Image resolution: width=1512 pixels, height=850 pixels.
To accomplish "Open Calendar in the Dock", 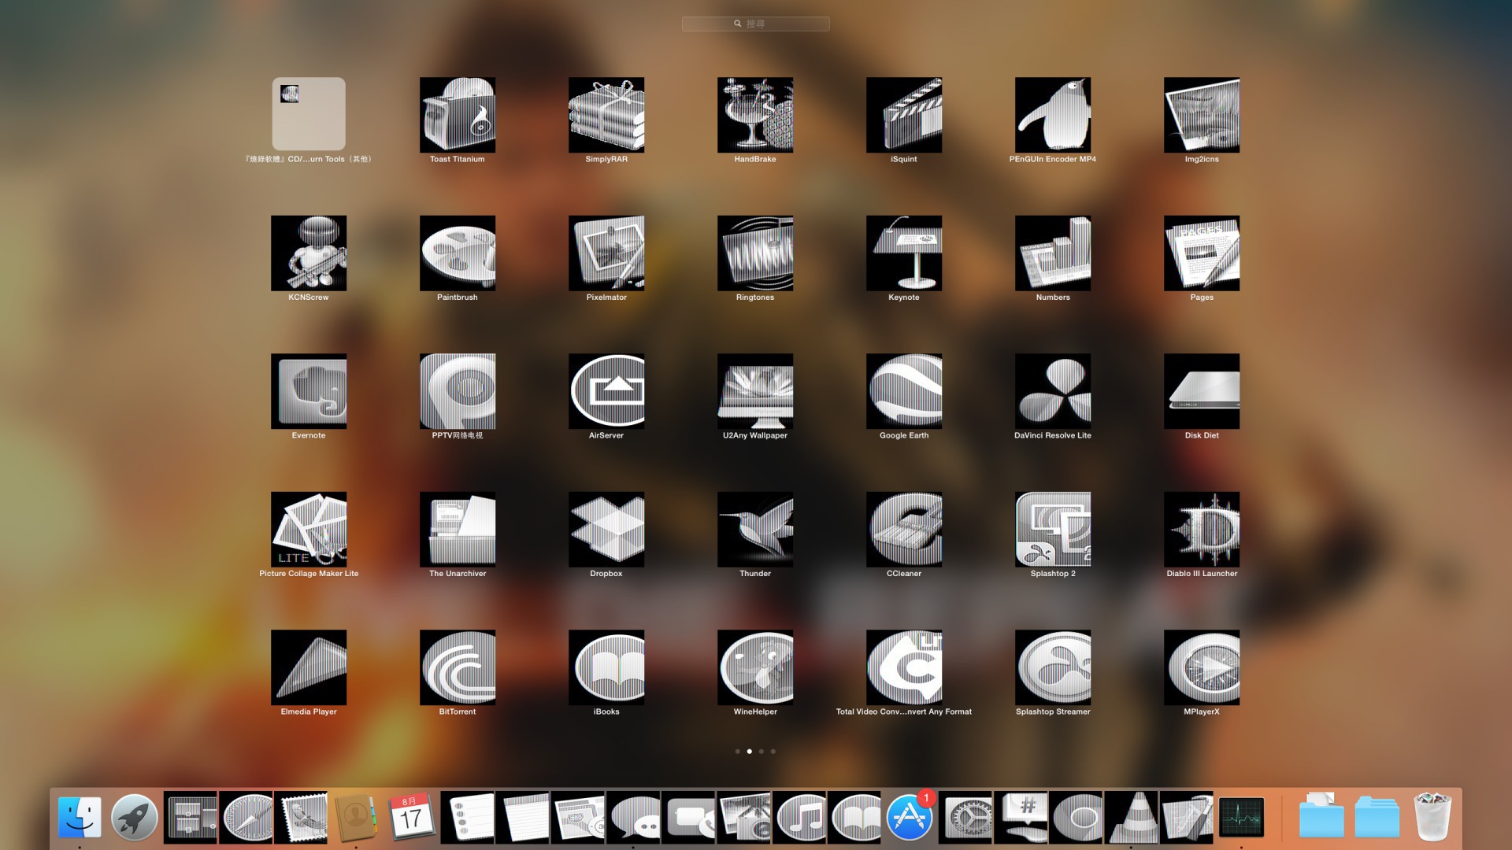I will click(x=411, y=817).
